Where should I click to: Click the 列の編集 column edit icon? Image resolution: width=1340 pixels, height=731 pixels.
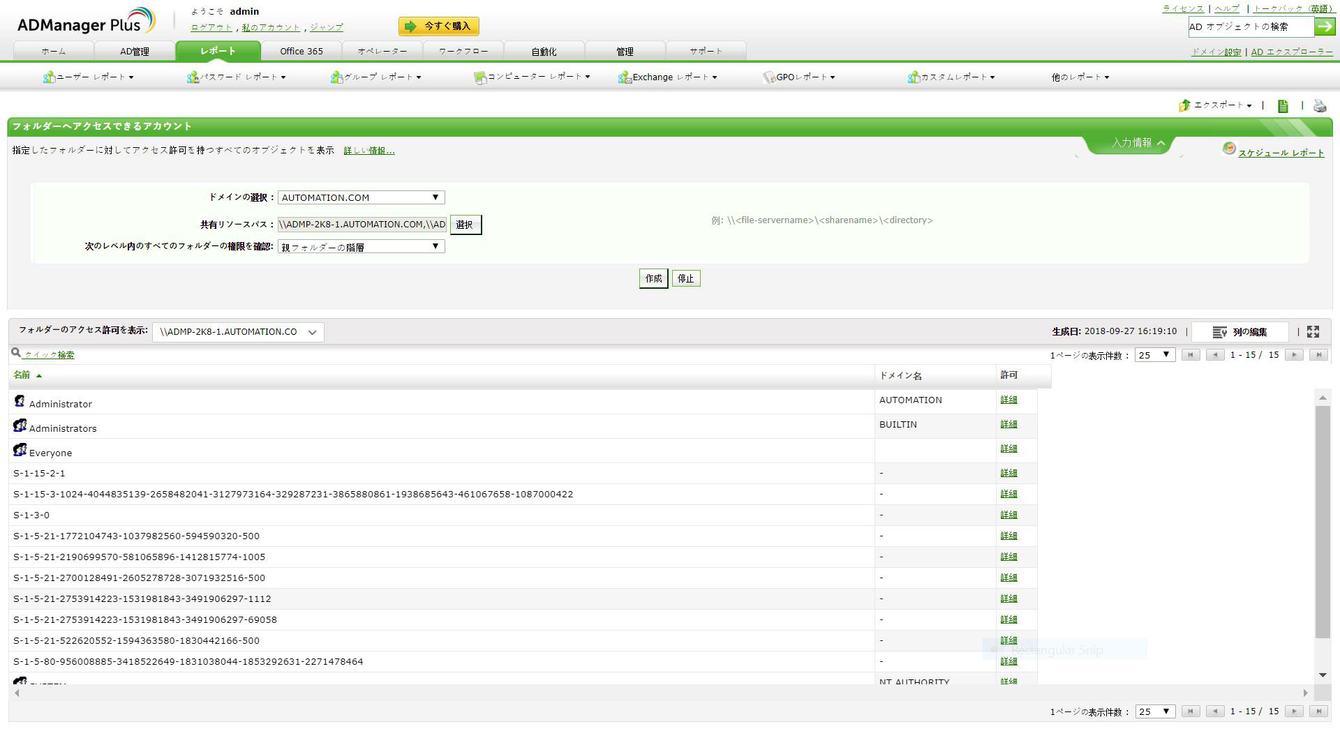tap(1219, 332)
